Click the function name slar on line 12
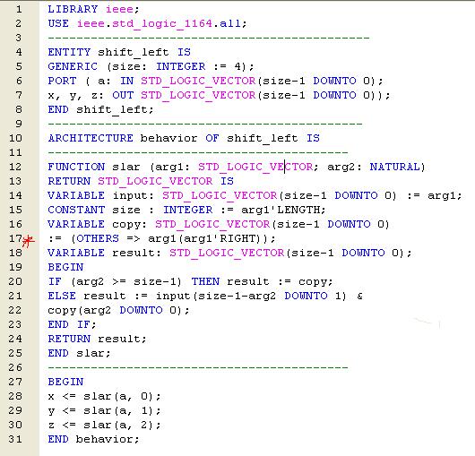This screenshot has width=475, height=456. pos(126,167)
